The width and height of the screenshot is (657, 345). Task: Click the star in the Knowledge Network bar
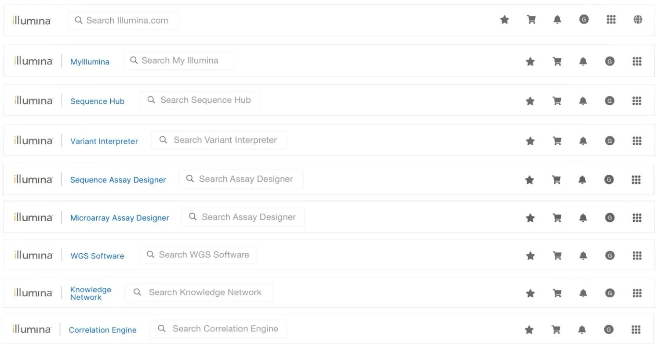tap(530, 293)
